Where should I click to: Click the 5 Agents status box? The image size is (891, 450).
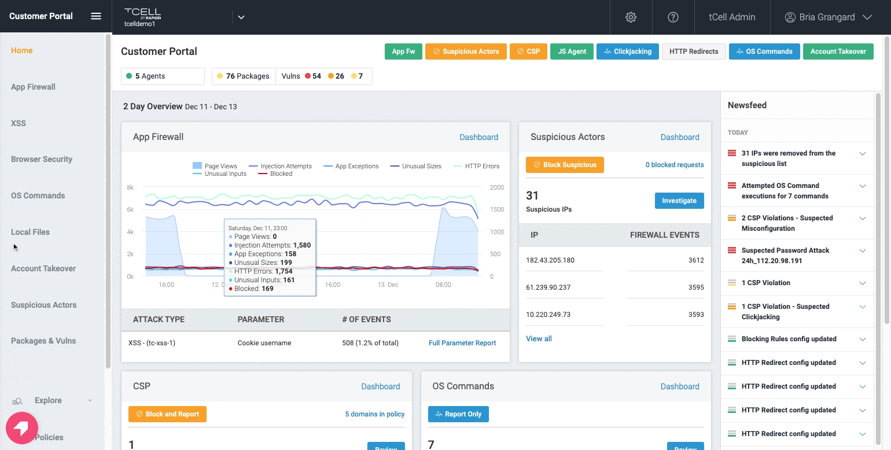(162, 76)
